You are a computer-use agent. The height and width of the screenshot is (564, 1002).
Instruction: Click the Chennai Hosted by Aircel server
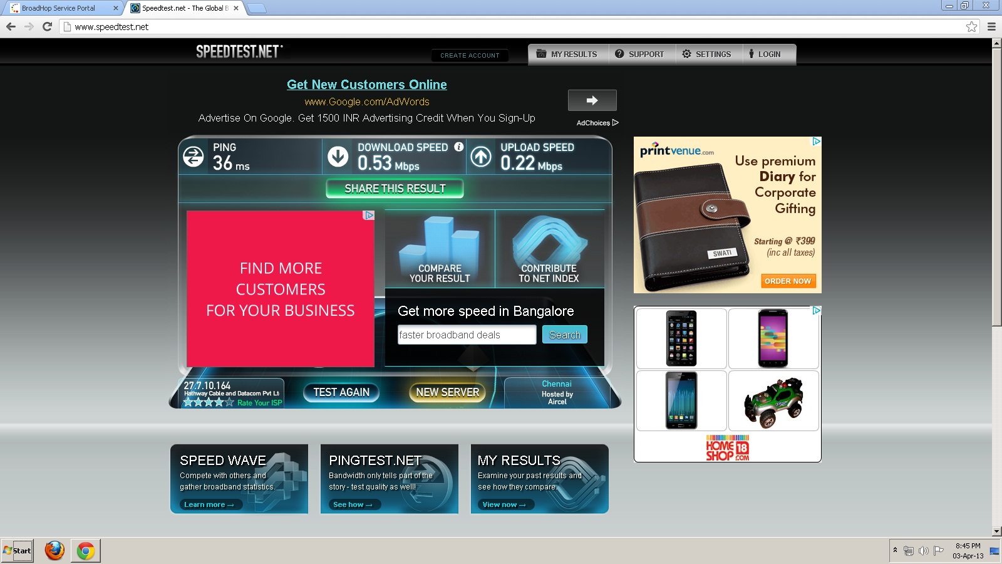tap(557, 393)
